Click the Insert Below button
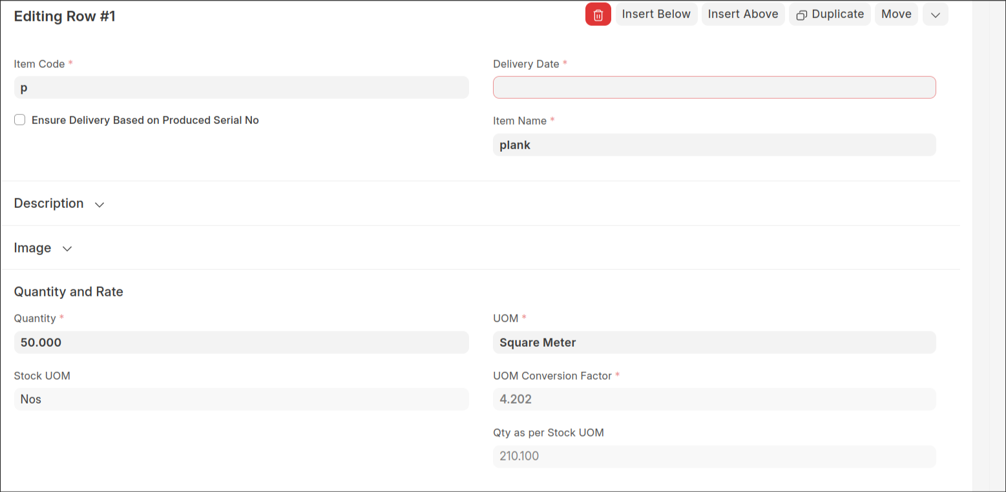The height and width of the screenshot is (492, 1006). point(656,14)
